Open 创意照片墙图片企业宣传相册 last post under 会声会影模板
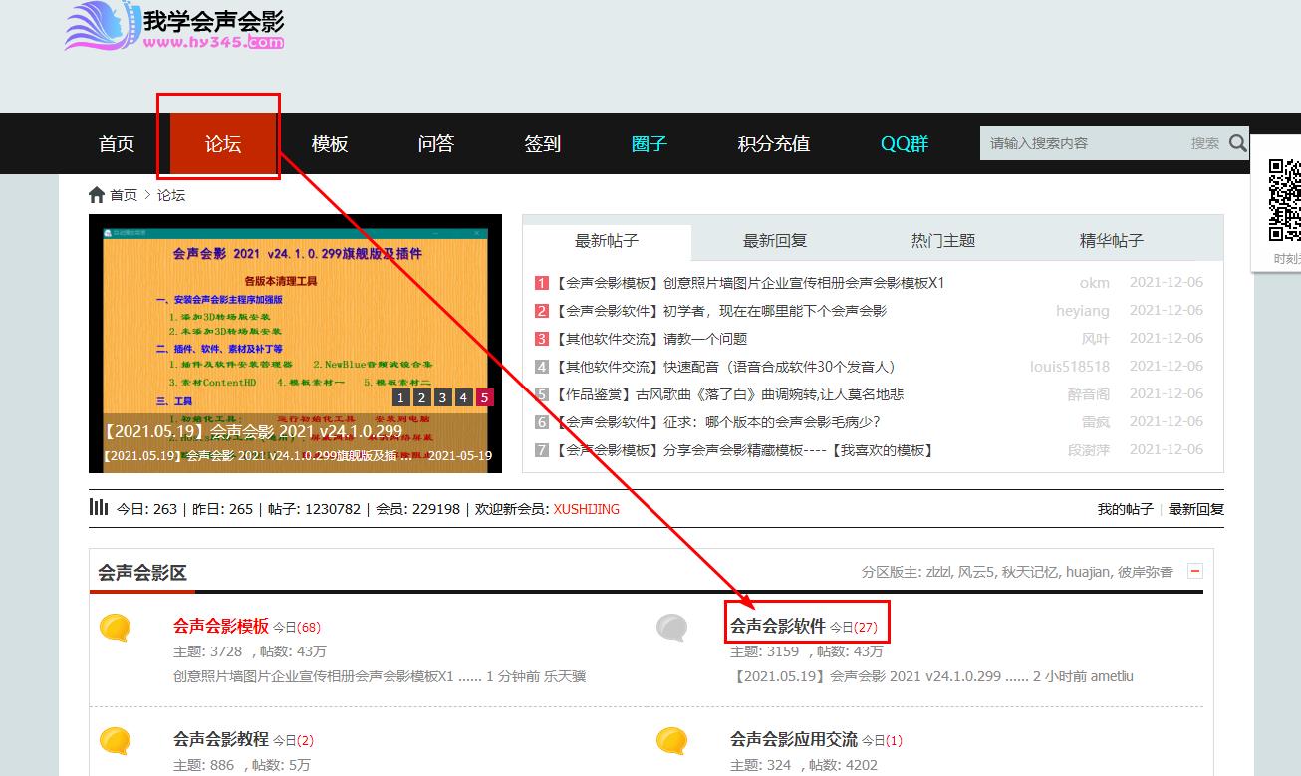This screenshot has height=776, width=1301. [x=314, y=676]
